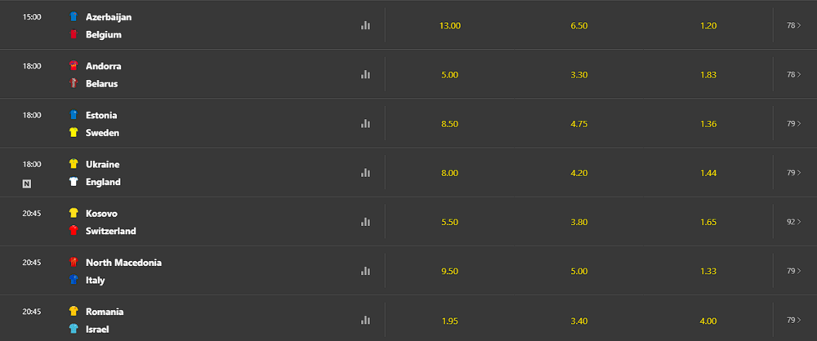Select draw odds 3.30 Andorra vs Belarus
817x341 pixels.
pyautogui.click(x=578, y=74)
